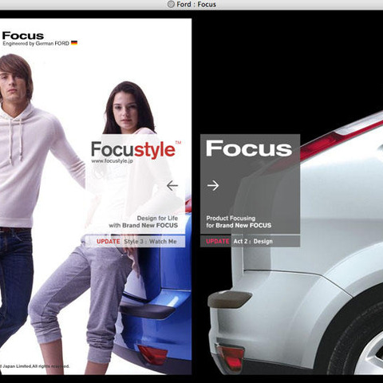Open Act 2 : Design update
Screen dimensions: 383x383
253,242
